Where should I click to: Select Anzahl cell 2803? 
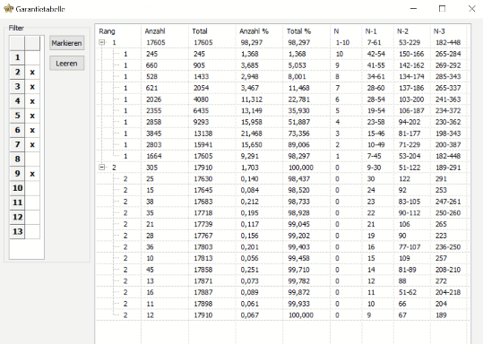[x=154, y=145]
